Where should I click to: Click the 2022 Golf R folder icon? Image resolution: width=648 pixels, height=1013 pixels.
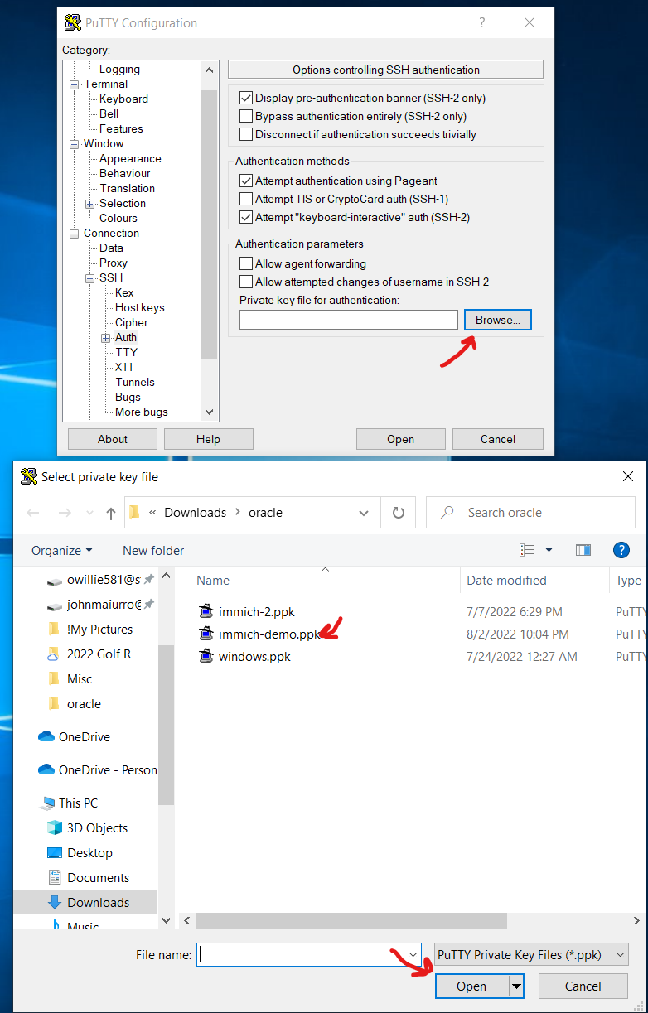[54, 654]
